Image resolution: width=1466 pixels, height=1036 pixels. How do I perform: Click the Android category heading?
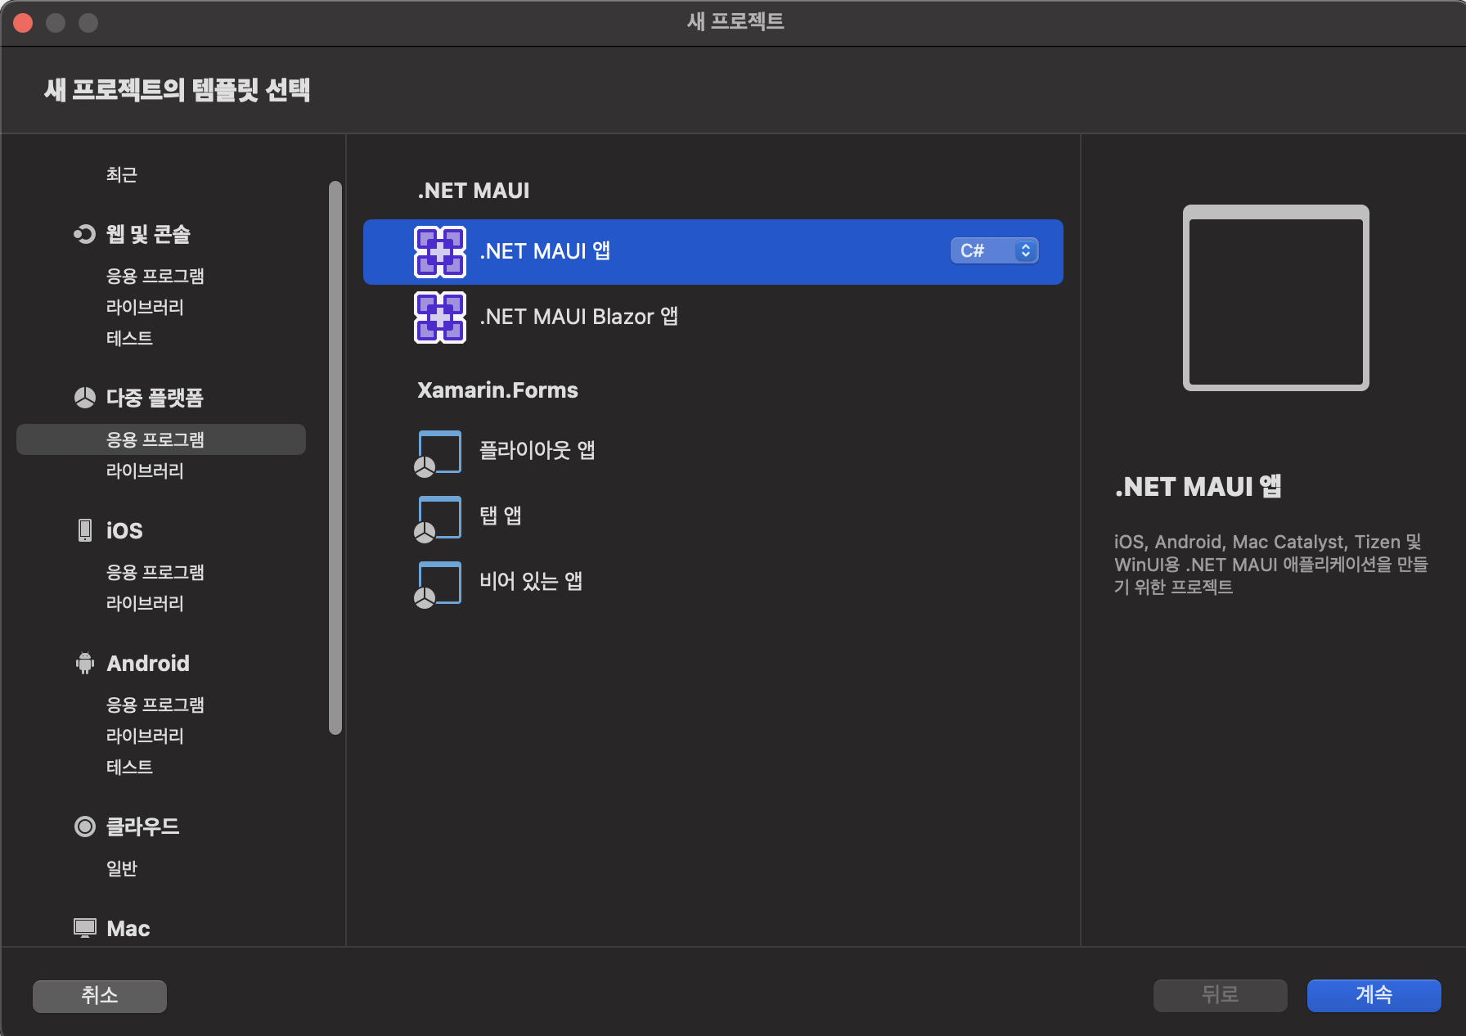[x=148, y=663]
